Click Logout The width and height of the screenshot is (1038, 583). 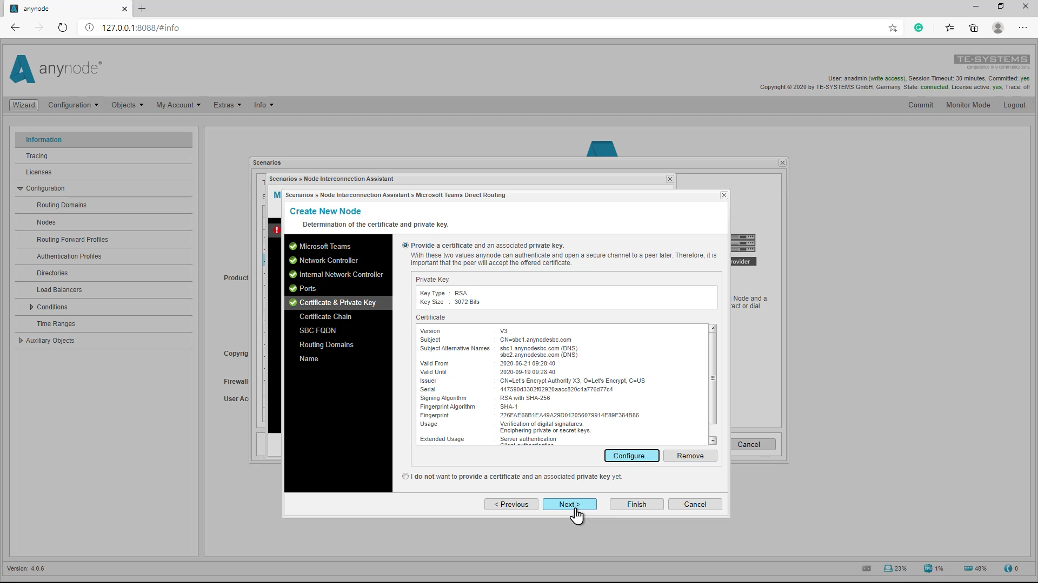click(x=1014, y=105)
